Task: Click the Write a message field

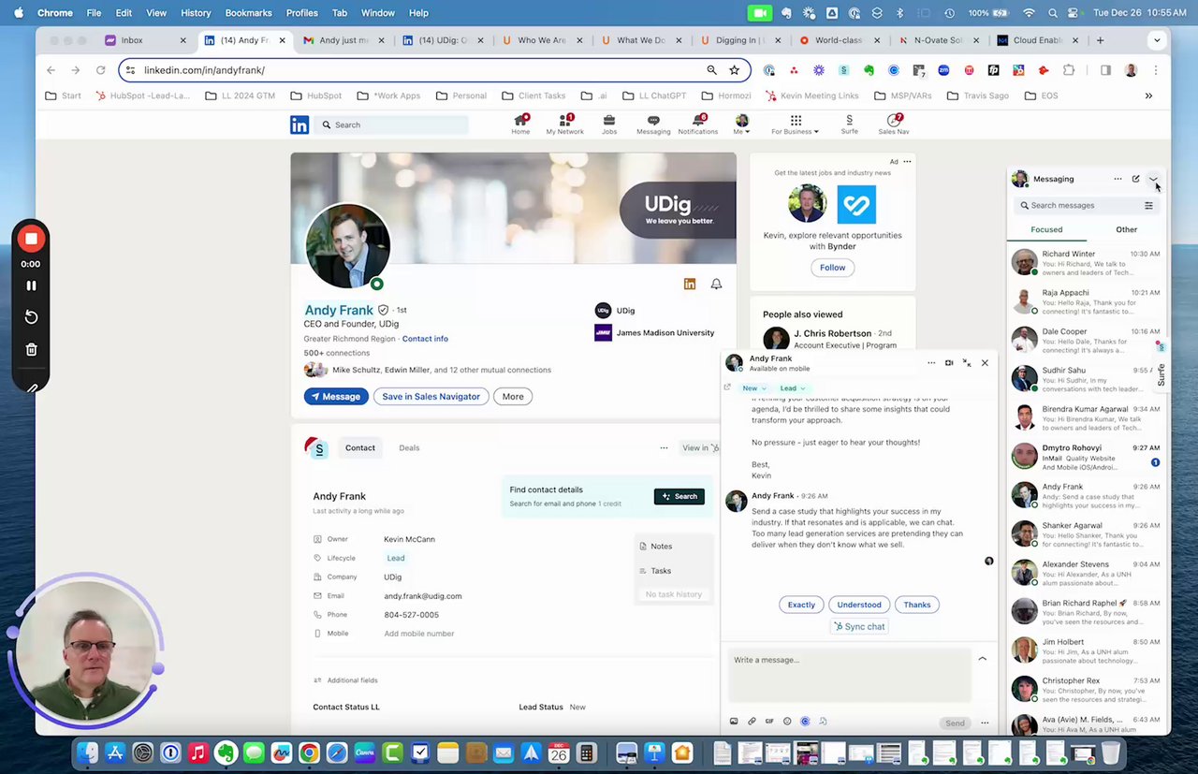Action: pyautogui.click(x=850, y=674)
